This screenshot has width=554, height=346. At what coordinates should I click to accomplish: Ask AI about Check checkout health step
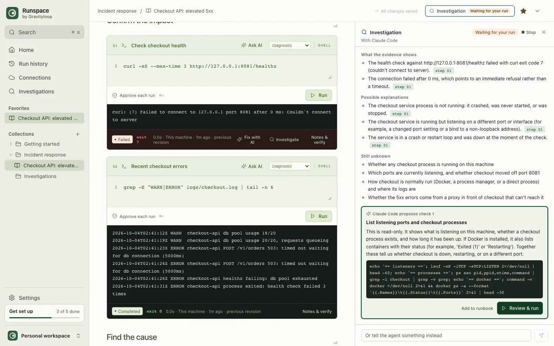click(x=252, y=45)
